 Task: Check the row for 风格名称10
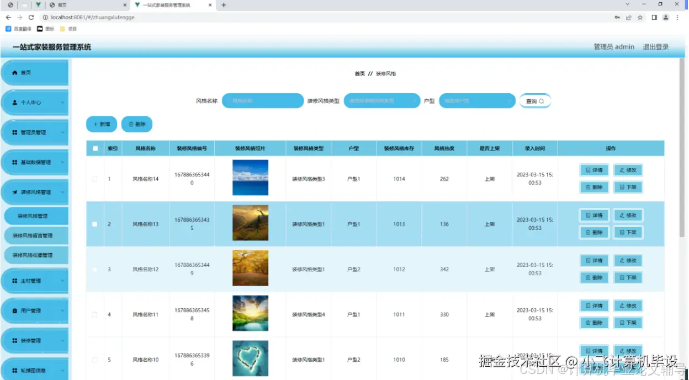click(x=94, y=360)
